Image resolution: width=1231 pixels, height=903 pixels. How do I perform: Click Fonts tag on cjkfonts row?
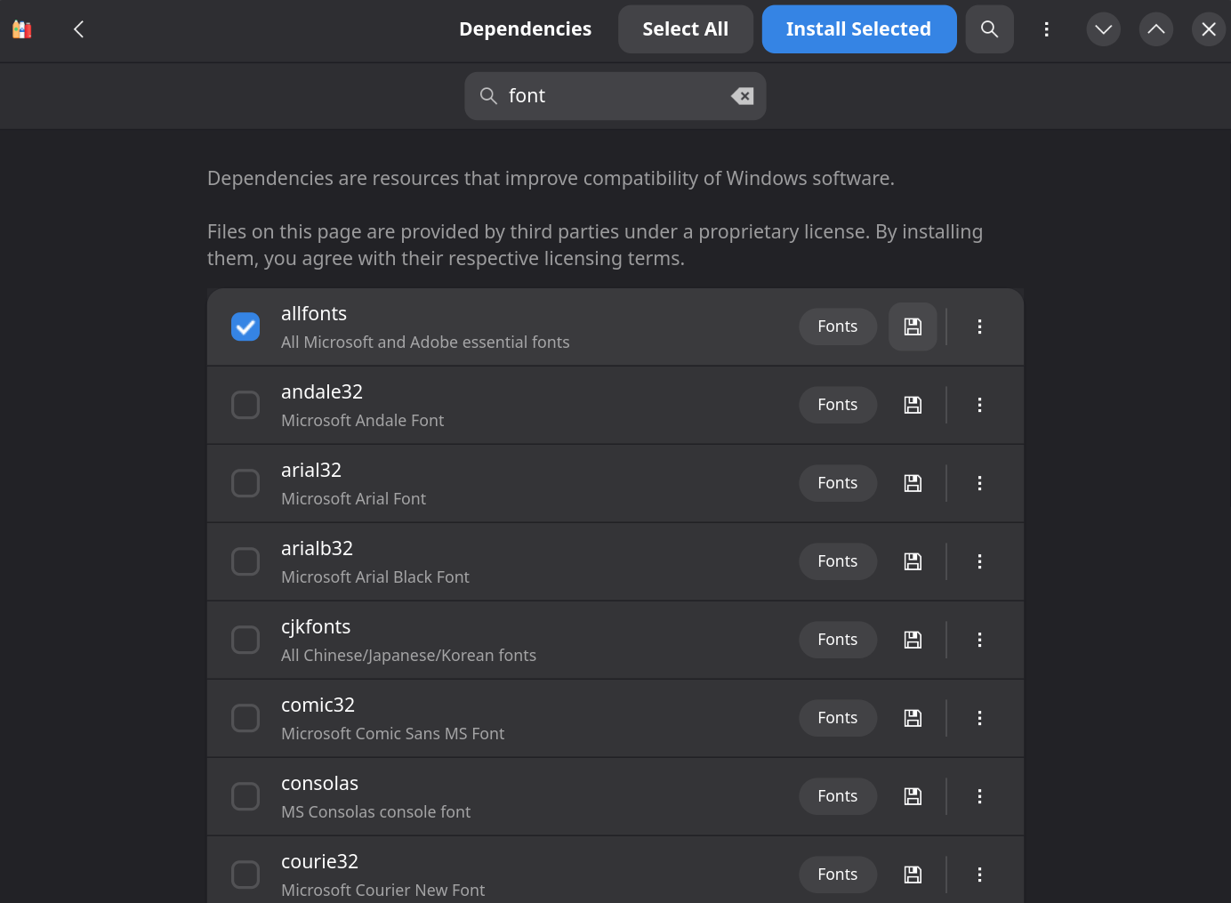pyautogui.click(x=838, y=640)
